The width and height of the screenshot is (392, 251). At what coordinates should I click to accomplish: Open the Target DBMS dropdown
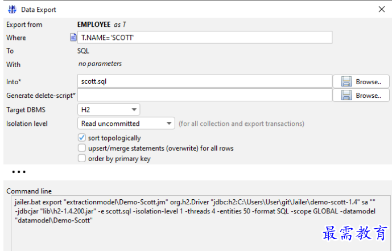(x=109, y=109)
